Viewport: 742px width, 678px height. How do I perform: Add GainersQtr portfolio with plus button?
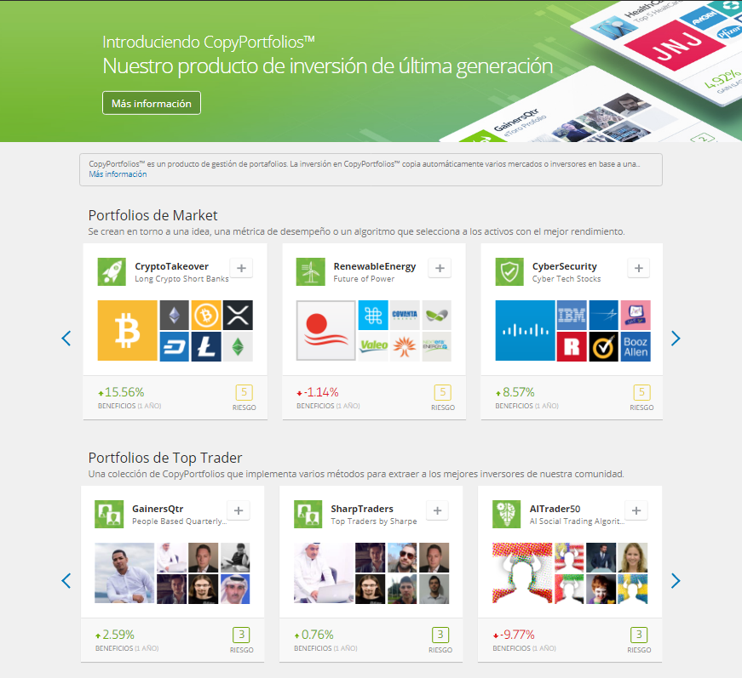[239, 510]
